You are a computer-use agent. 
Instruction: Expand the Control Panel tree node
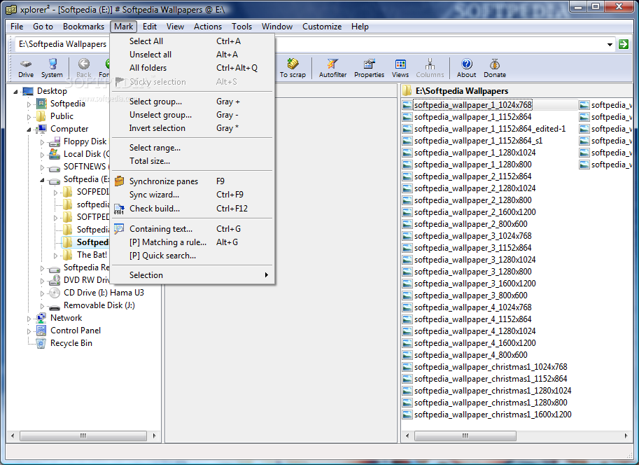tap(29, 331)
